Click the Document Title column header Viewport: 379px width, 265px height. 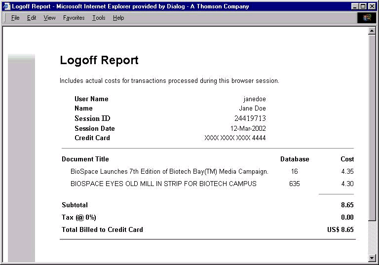tap(85, 159)
